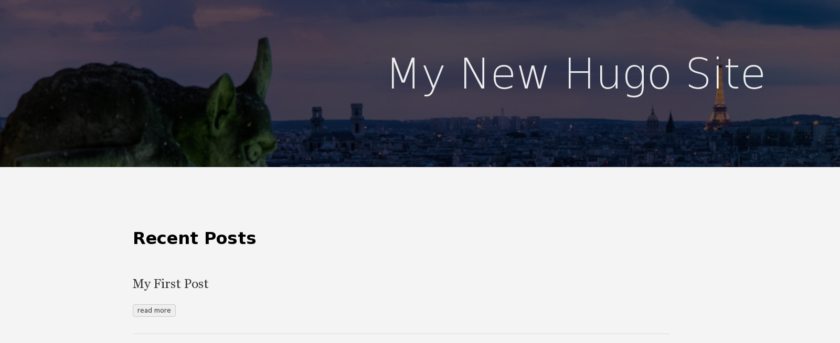Click the gargoyle's round eye
This screenshot has height=343, width=840.
pos(253,153)
